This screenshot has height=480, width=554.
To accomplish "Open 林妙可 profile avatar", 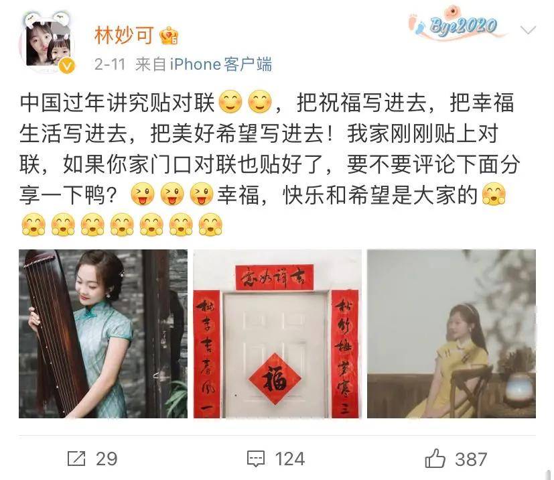I will pos(47,42).
